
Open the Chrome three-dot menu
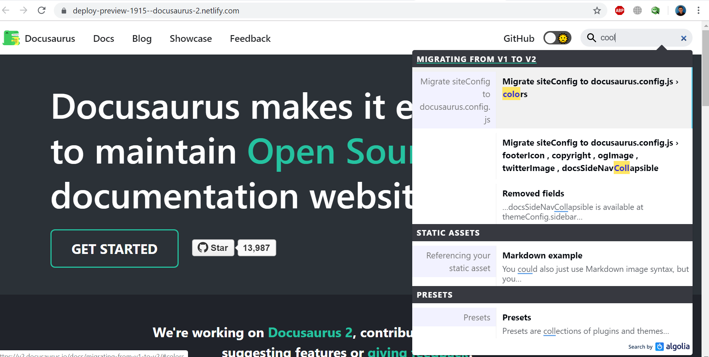[x=698, y=10]
